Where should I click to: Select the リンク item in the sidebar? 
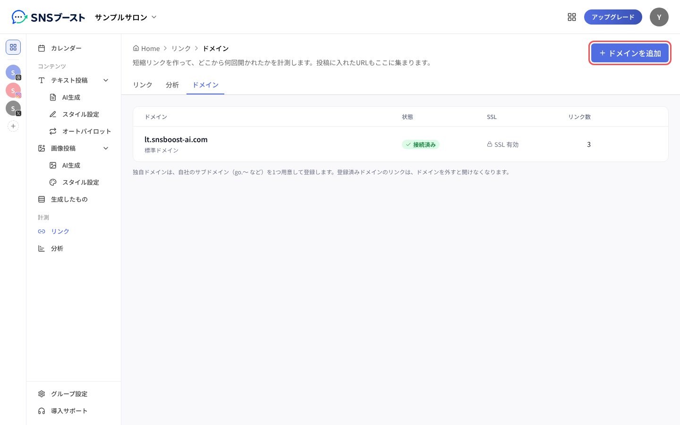click(74, 231)
